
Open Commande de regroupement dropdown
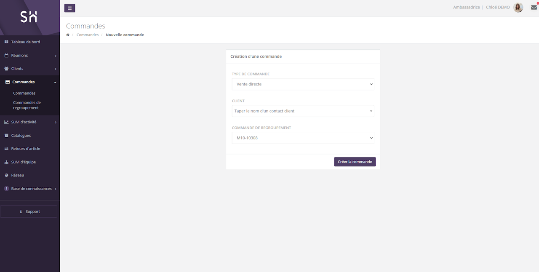[303, 138]
